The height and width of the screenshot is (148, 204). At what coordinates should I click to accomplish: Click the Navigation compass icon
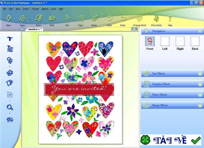[146, 31]
